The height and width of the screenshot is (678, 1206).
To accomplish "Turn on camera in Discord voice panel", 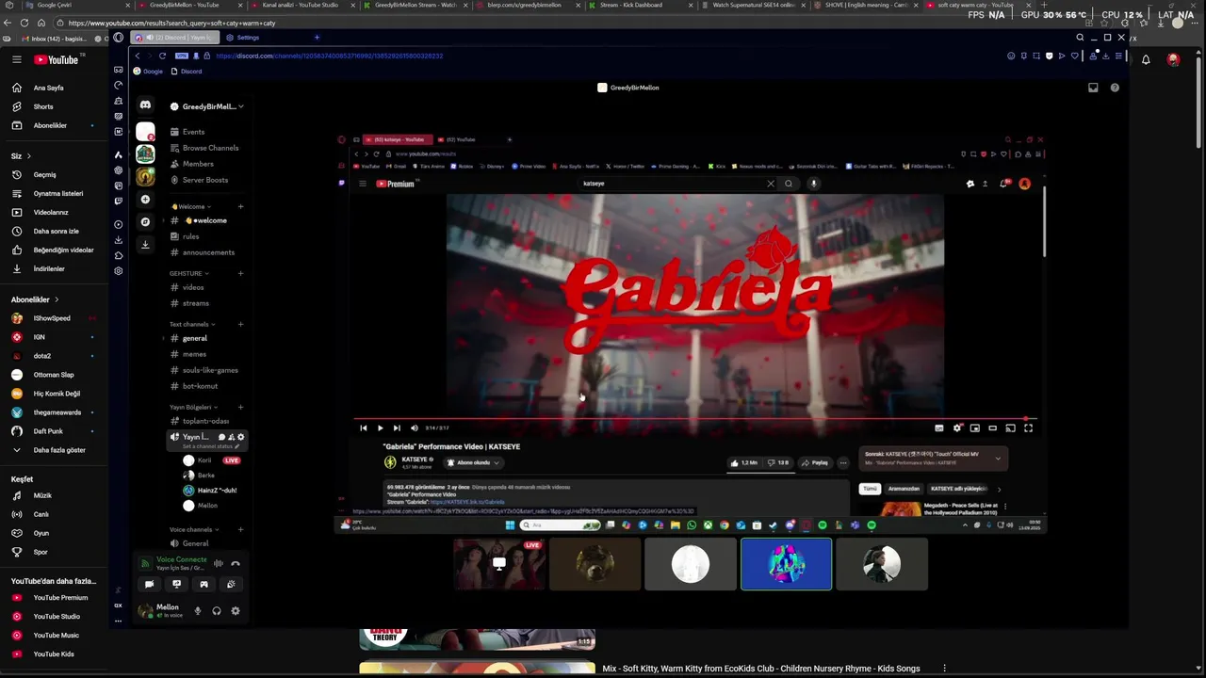I will click(x=149, y=584).
